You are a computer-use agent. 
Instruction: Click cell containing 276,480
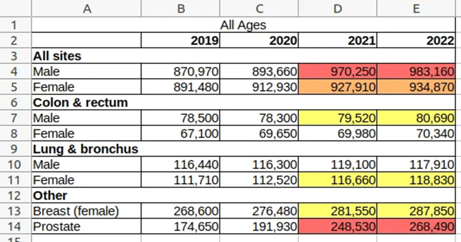[259, 211]
